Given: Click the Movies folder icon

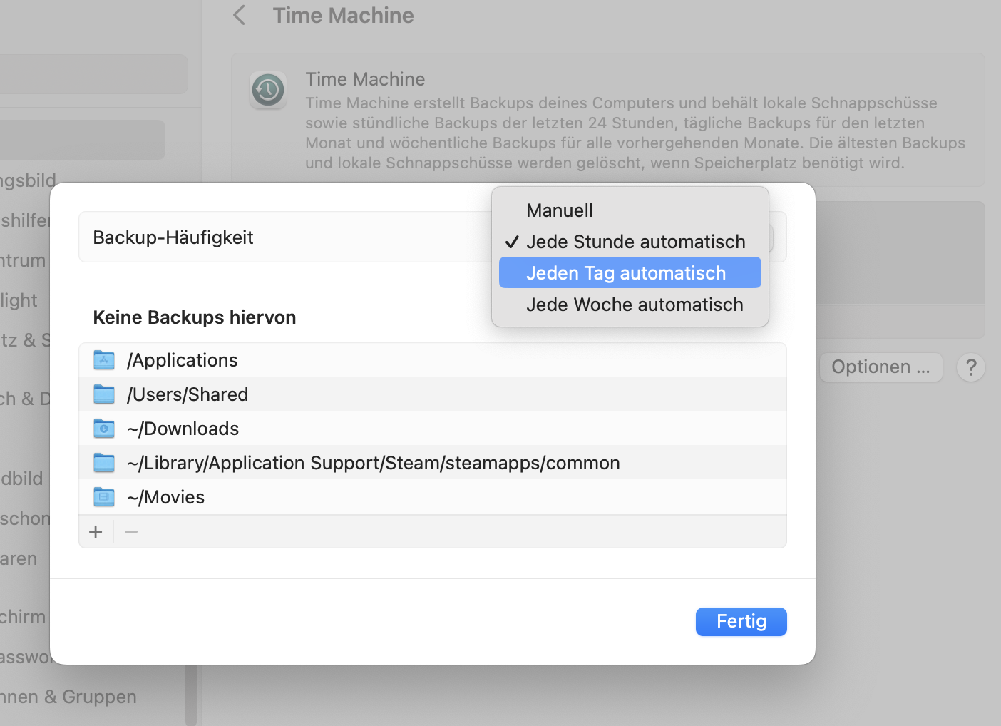Looking at the screenshot, I should [x=104, y=497].
